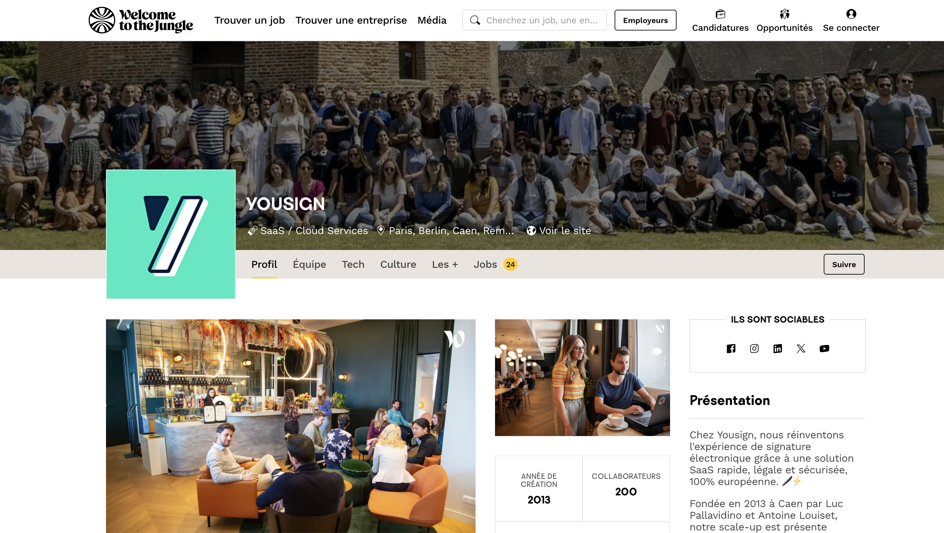944x533 pixels.
Task: Open the Trouver une entreprise menu
Action: [x=351, y=20]
